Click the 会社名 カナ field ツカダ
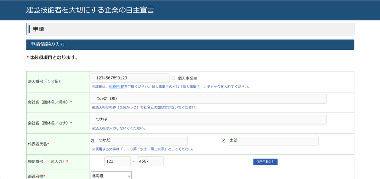Screen dimensions: 380x179 click(209, 120)
